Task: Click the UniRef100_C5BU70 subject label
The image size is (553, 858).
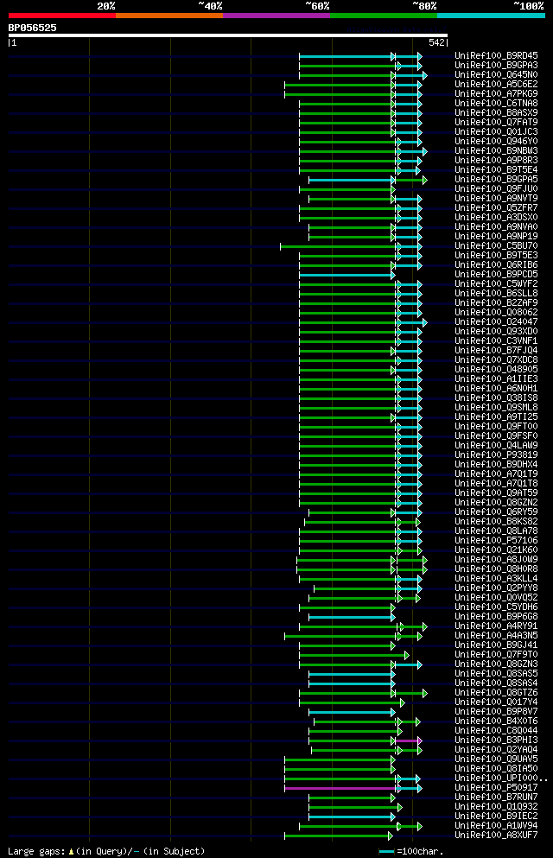Action: pos(496,245)
